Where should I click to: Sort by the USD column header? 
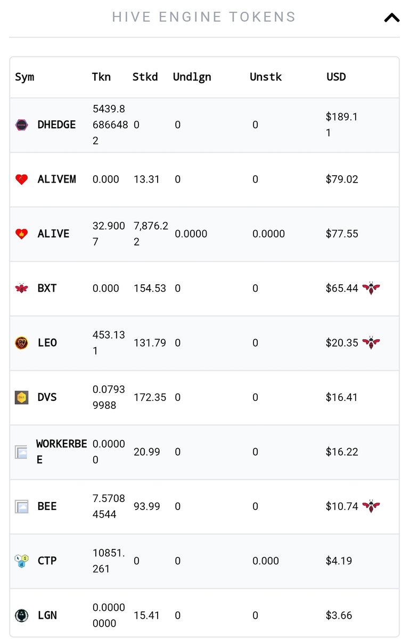point(336,77)
